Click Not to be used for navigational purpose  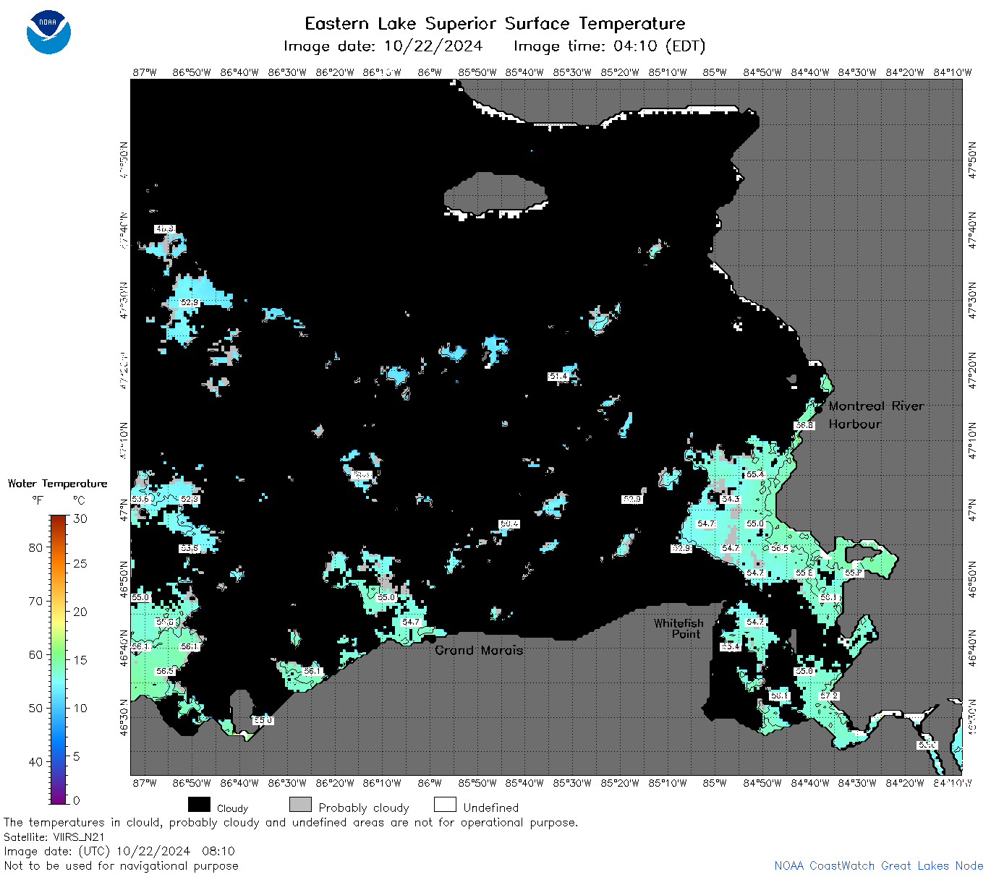(x=121, y=865)
